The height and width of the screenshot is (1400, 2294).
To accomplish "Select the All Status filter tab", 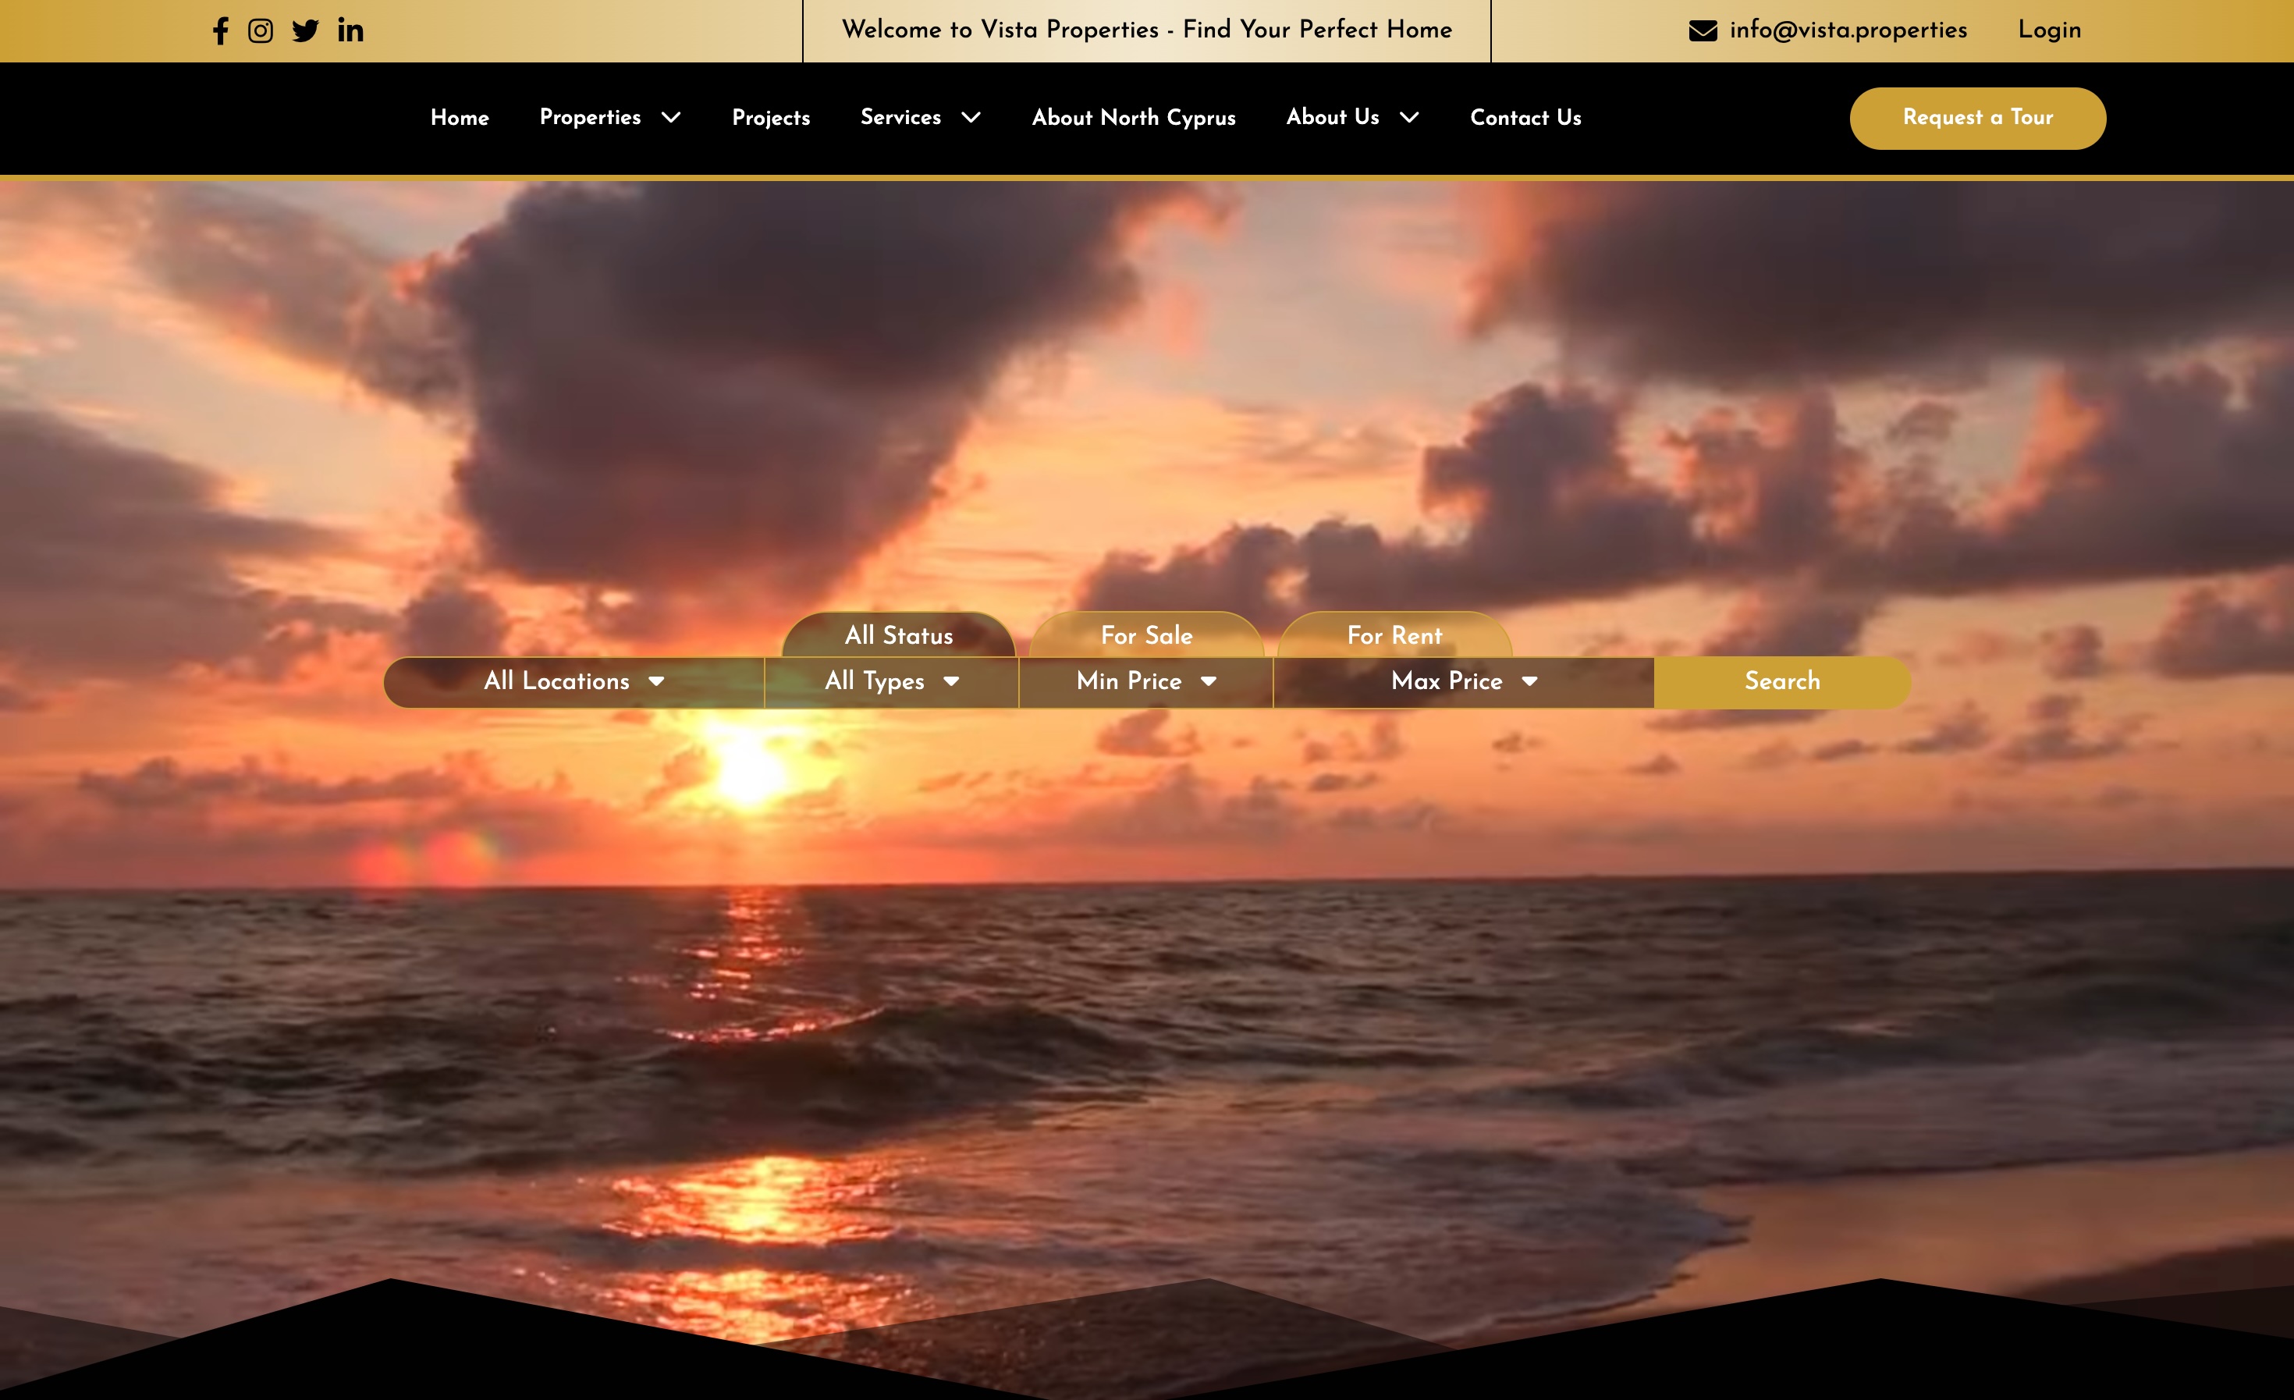I will click(x=898, y=636).
